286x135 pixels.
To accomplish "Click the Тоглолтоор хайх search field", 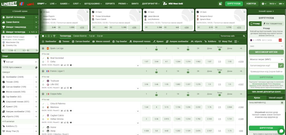I will coord(230,36).
